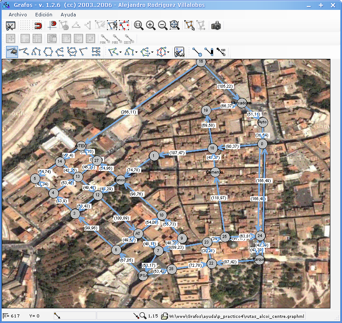Expand the second graph-template dropdown arrow
The width and height of the screenshot is (342, 323).
136,53
